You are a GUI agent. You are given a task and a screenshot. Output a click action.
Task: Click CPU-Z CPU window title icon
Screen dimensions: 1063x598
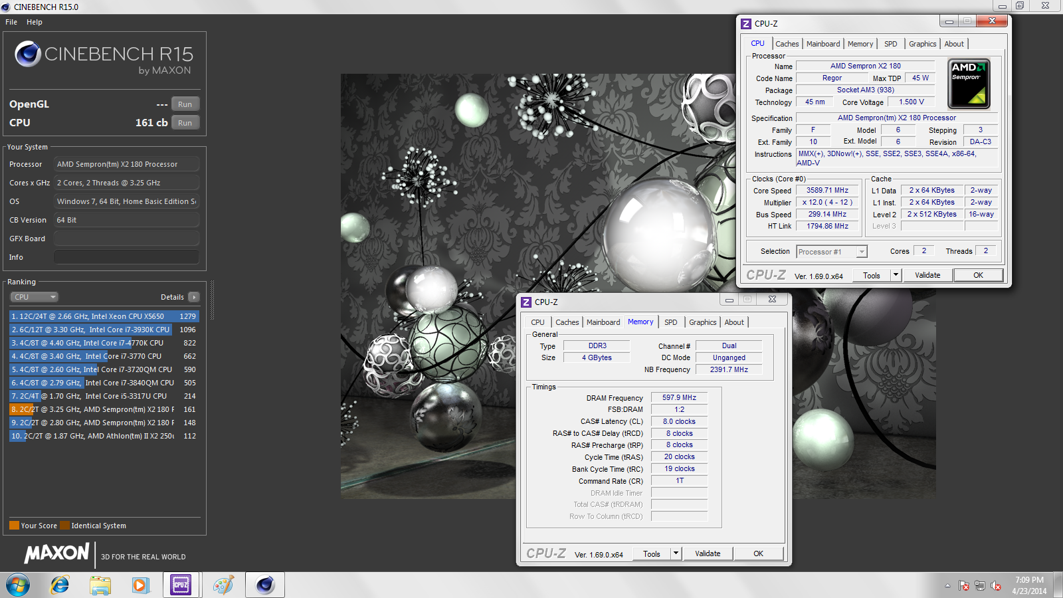746,23
